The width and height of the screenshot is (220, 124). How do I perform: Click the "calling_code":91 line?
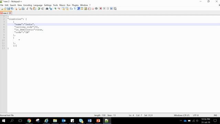26,27
